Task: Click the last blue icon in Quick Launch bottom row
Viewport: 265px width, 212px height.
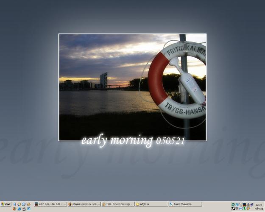Action: pyautogui.click(x=28, y=209)
